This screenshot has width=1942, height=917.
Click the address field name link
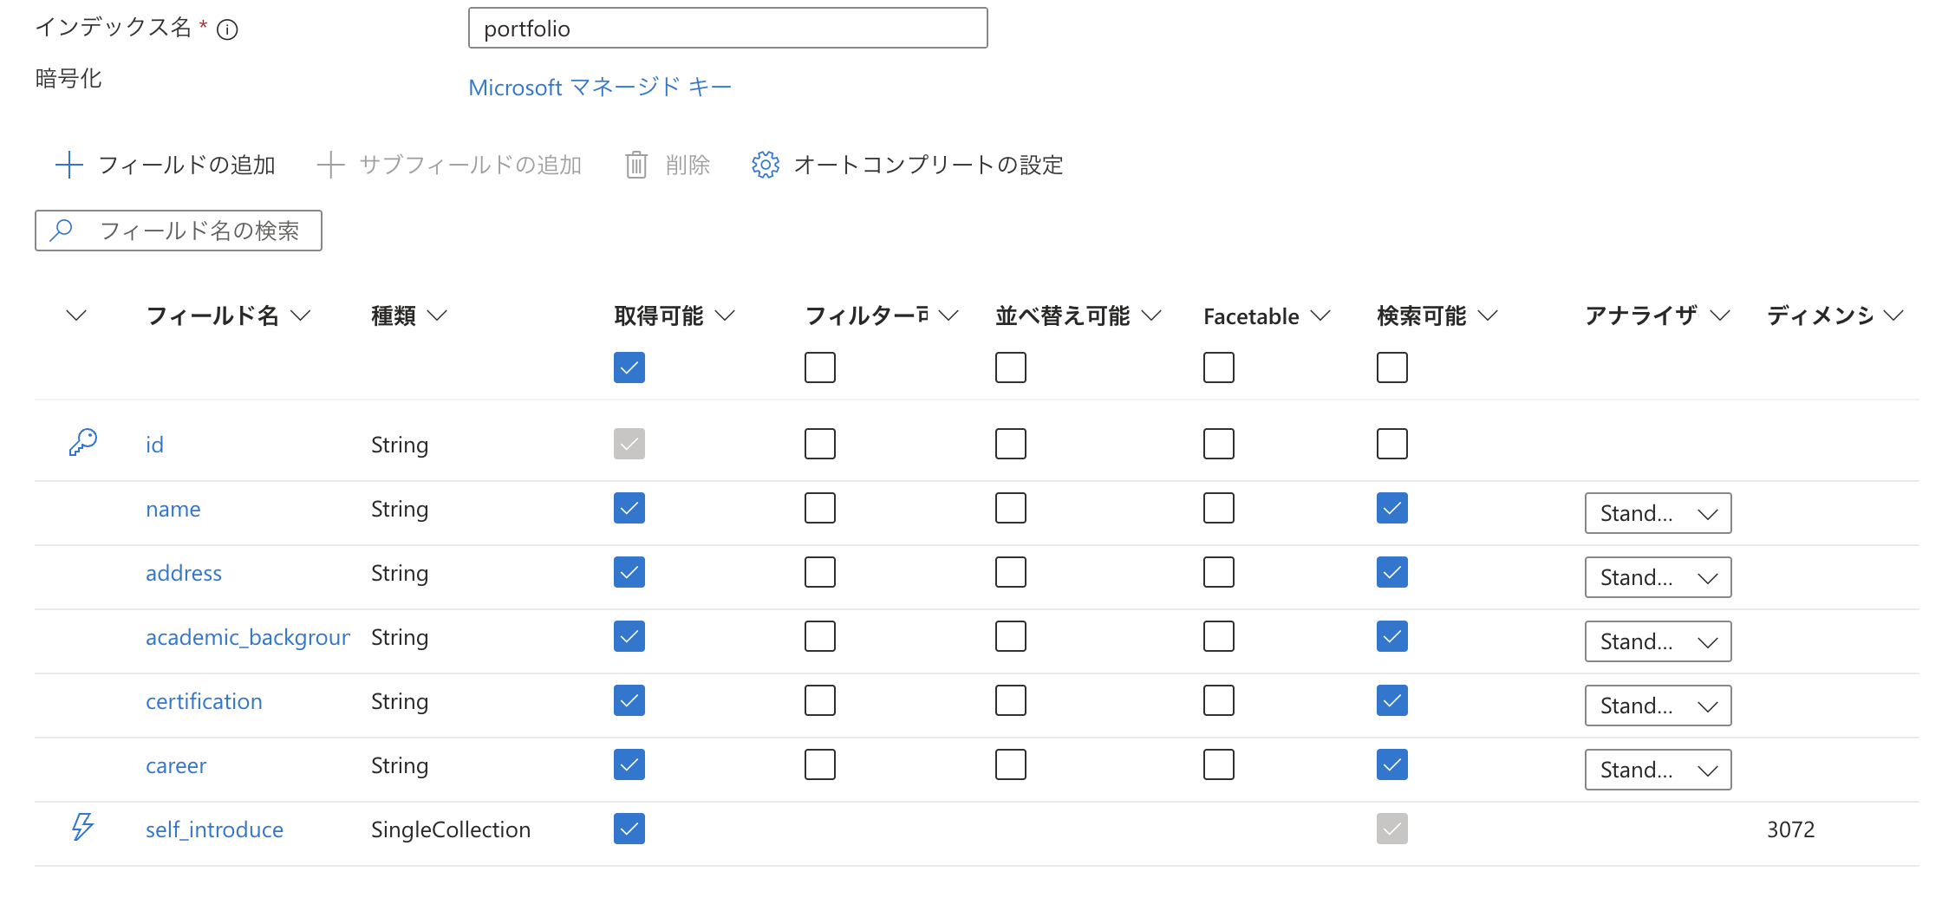(x=183, y=572)
